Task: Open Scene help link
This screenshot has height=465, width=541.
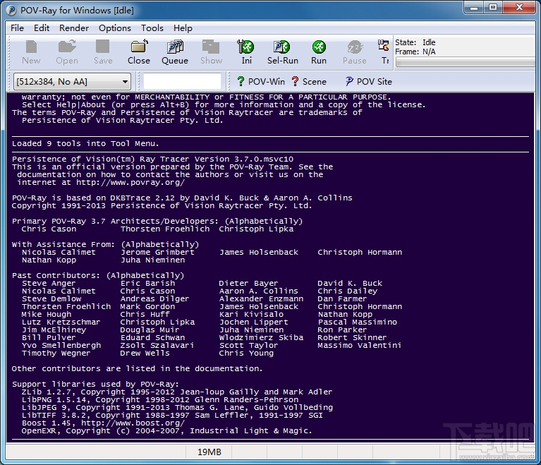Action: (x=309, y=81)
